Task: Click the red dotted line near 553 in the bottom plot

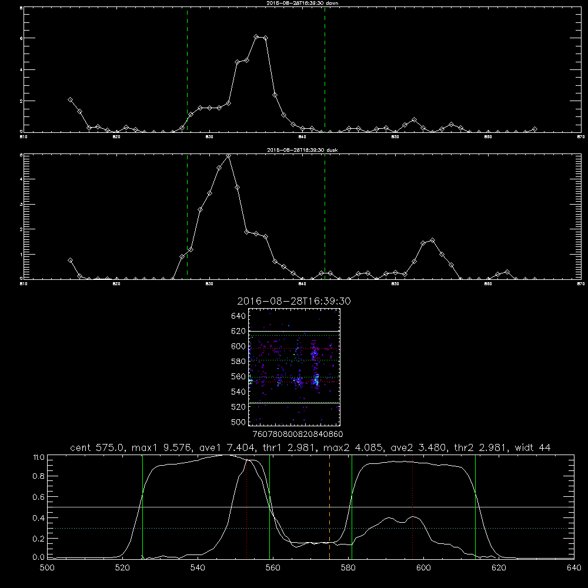Action: click(x=247, y=508)
